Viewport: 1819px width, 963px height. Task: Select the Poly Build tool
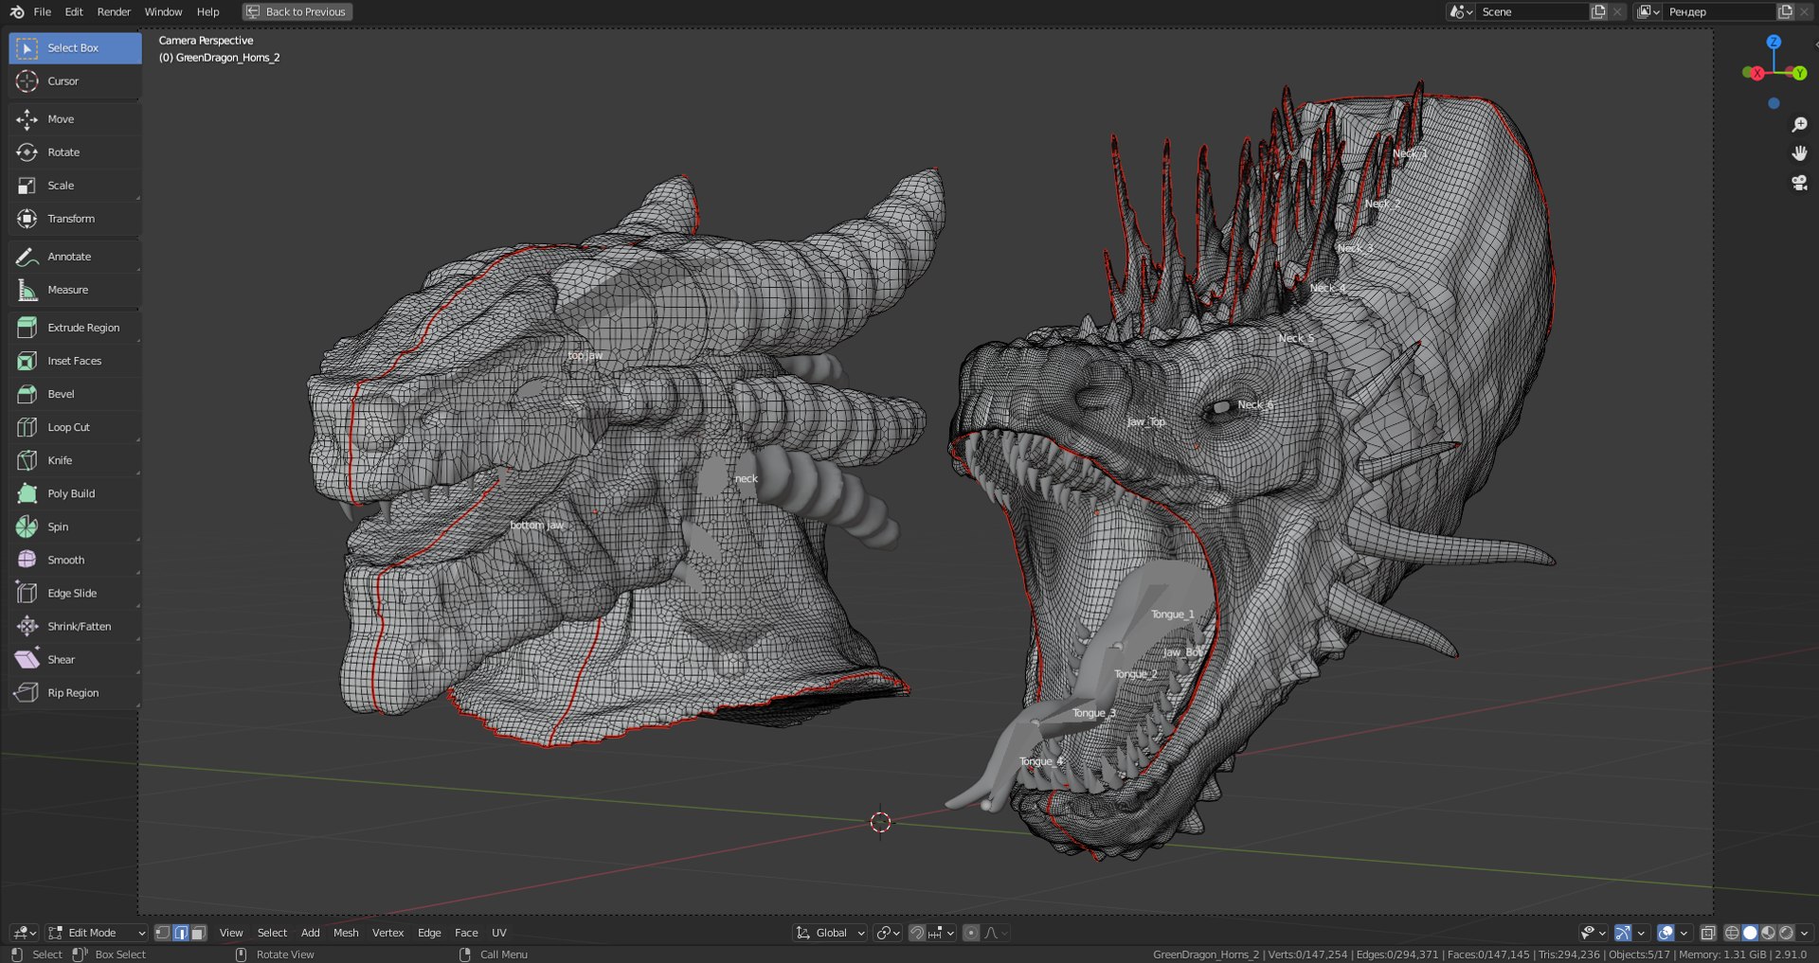(x=75, y=493)
